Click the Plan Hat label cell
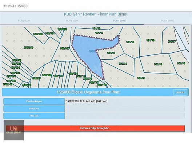Screen dimensions: 192x144 click(x=34, y=116)
